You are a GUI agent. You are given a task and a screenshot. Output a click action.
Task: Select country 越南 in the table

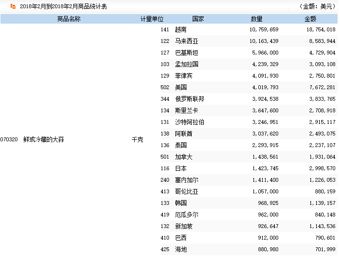(x=181, y=29)
